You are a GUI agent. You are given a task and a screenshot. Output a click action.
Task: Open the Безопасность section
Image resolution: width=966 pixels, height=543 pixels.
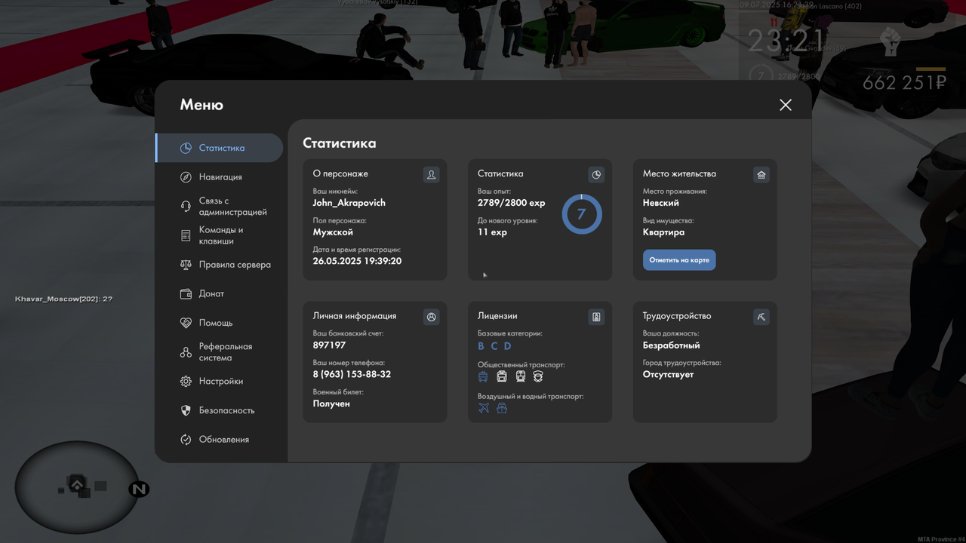point(219,410)
